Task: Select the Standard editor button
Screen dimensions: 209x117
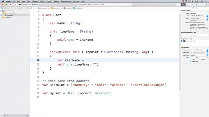Action: (x=183, y=5)
